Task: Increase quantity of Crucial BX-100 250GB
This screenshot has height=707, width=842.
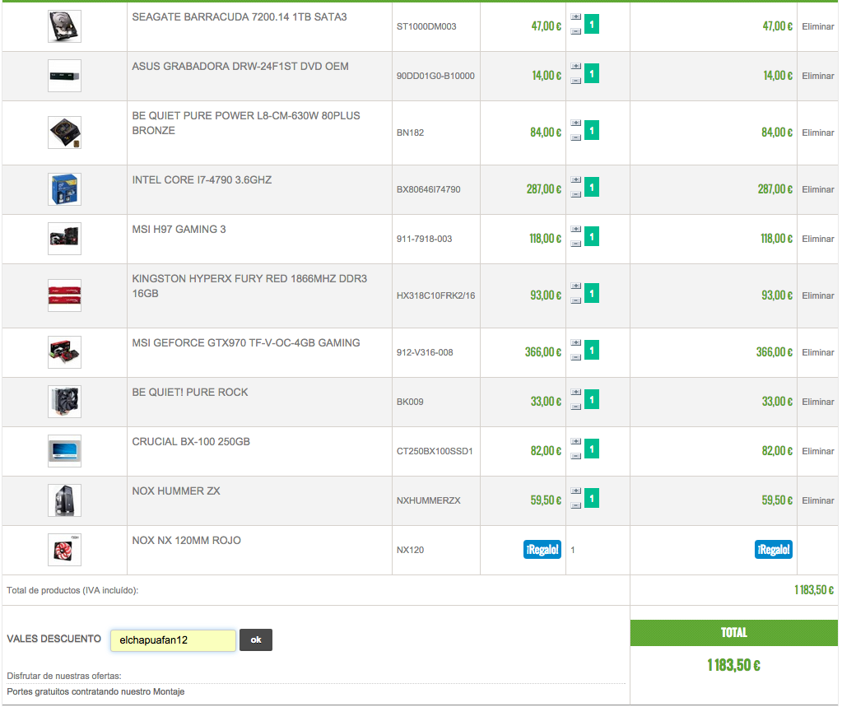Action: pos(575,442)
